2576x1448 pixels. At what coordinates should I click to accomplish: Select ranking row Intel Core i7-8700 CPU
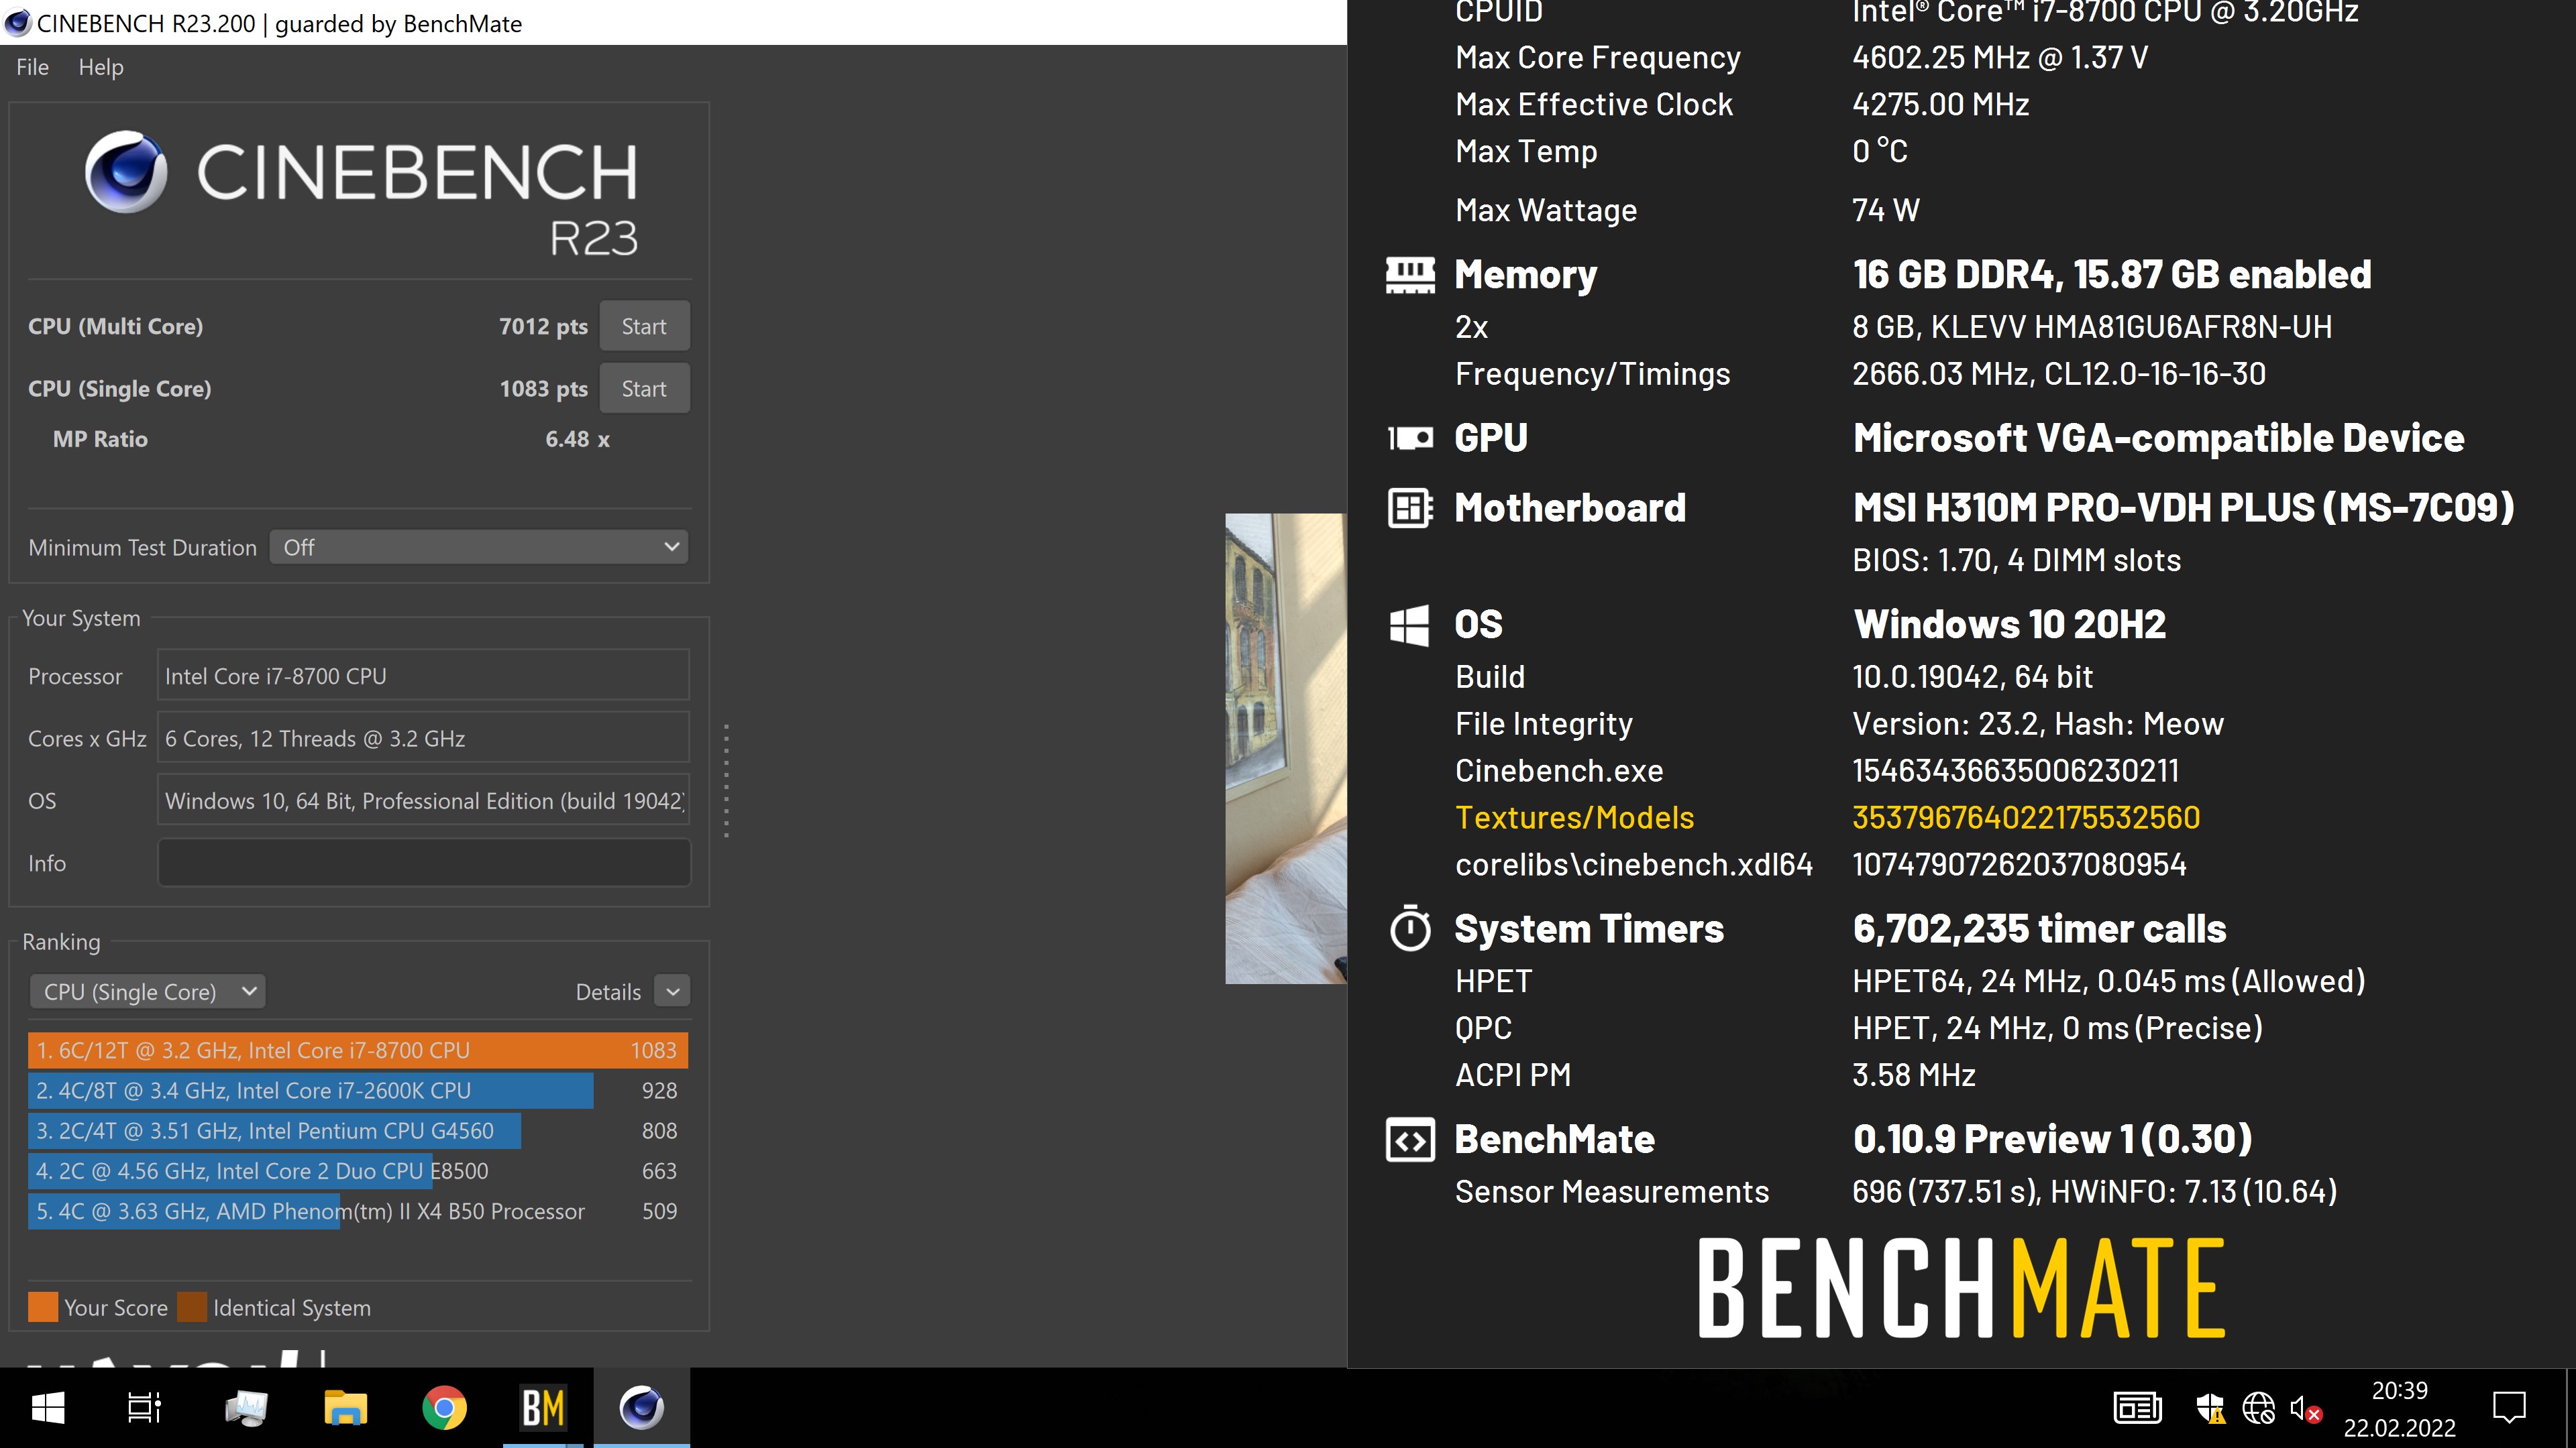[x=358, y=1050]
